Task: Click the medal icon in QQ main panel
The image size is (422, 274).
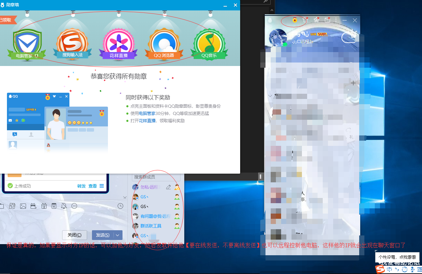Action: click(x=295, y=20)
